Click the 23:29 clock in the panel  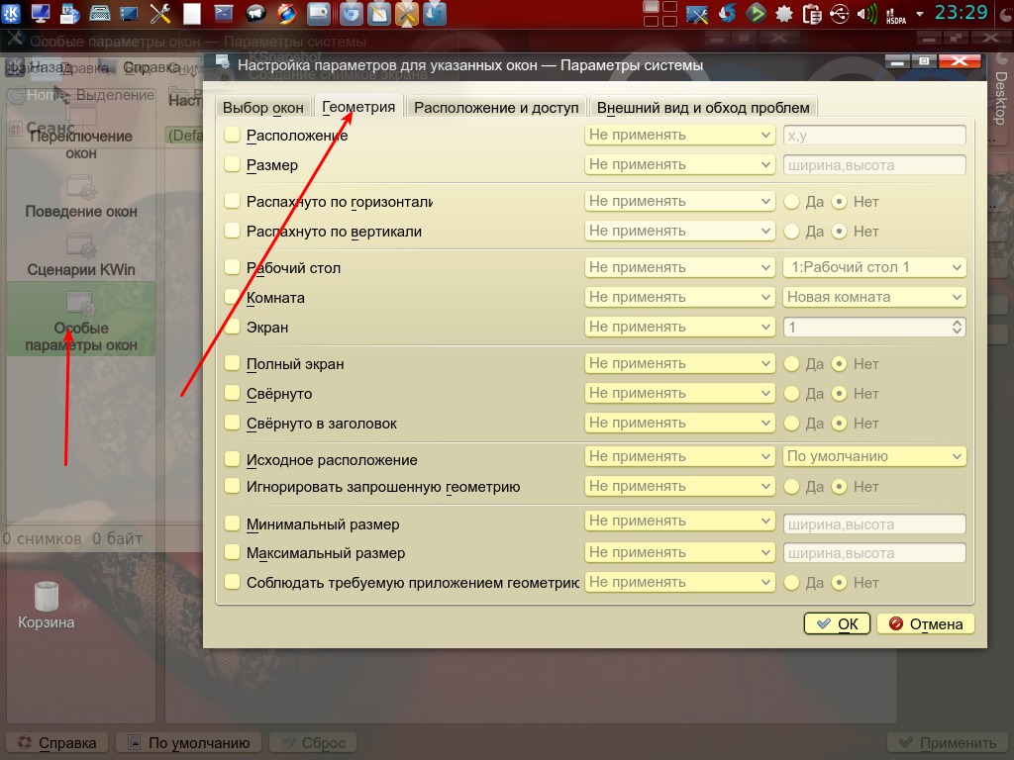click(x=961, y=13)
